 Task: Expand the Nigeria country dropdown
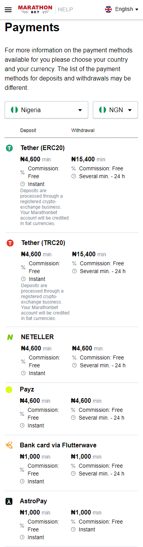[x=47, y=110]
